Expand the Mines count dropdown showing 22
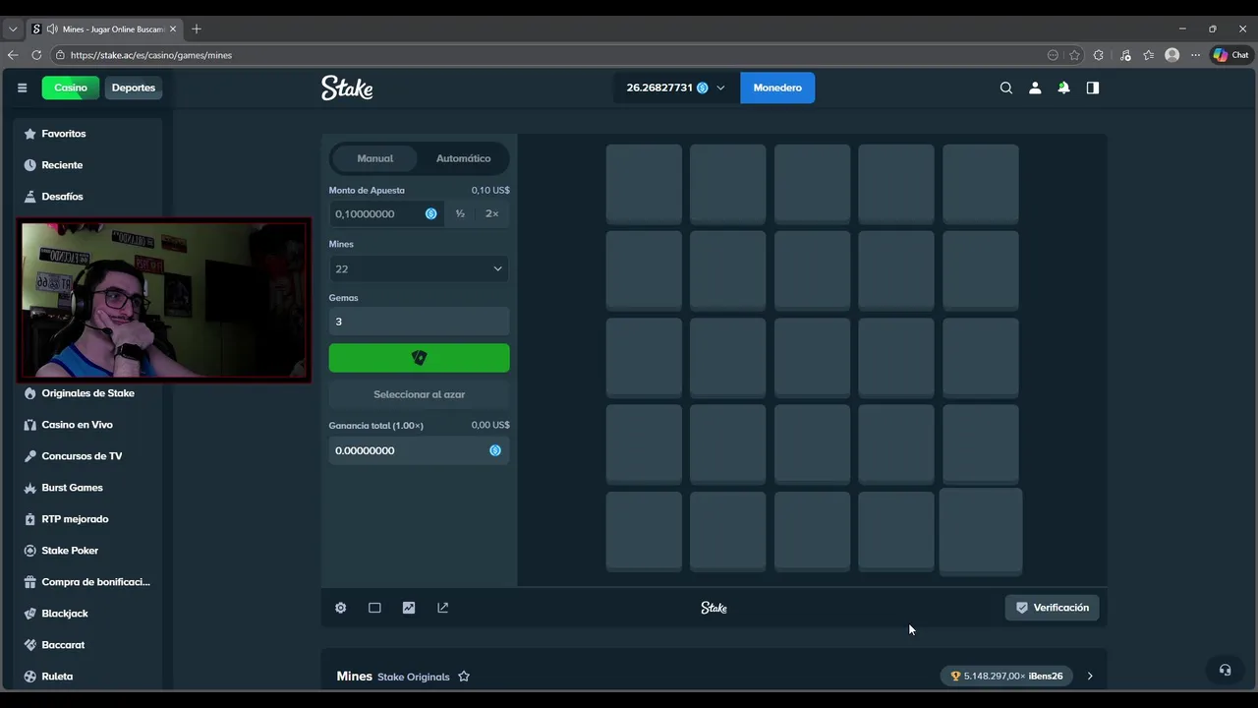 (x=419, y=268)
